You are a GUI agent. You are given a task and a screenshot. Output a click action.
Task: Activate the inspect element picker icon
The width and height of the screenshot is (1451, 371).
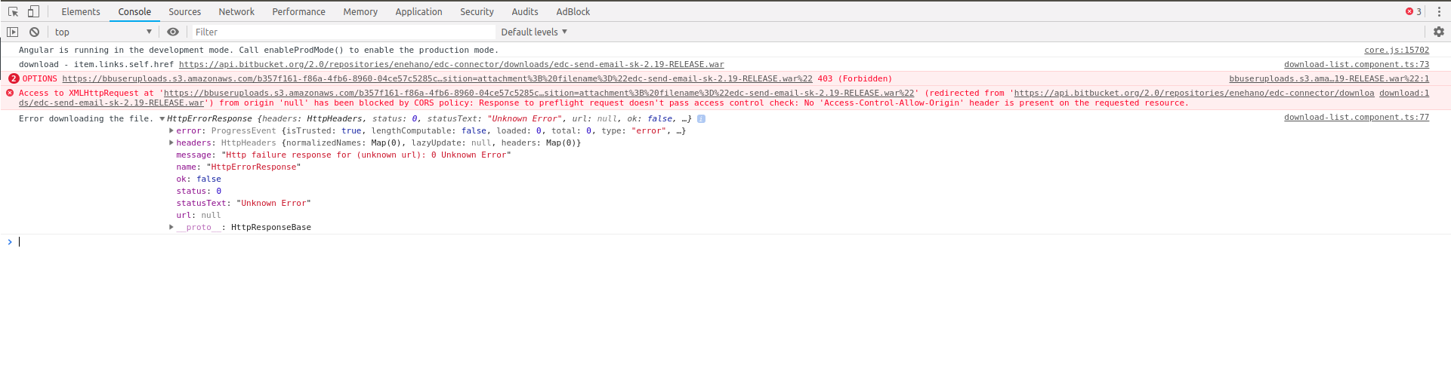pos(13,11)
